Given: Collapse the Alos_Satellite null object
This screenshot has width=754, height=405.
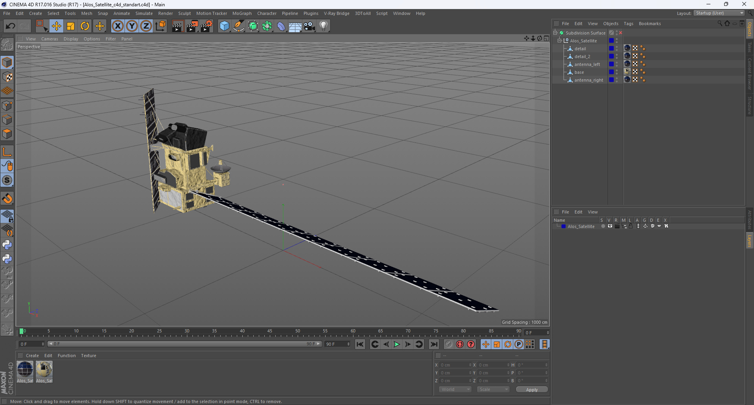Looking at the screenshot, I should coord(560,41).
